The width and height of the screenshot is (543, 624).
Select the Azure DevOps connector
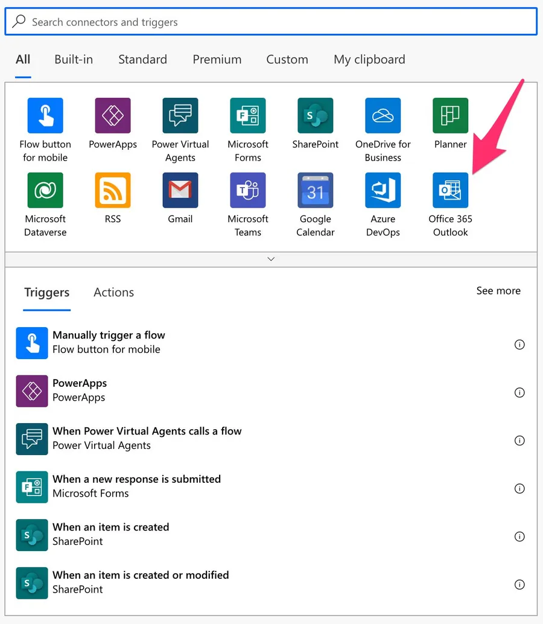[x=383, y=191]
